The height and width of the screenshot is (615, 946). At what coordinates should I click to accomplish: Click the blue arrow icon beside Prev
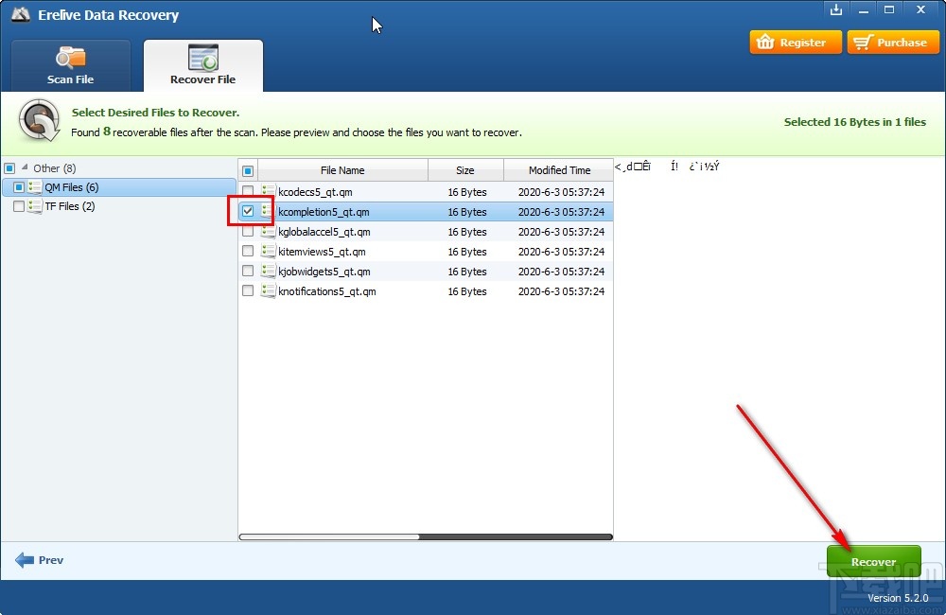click(25, 560)
